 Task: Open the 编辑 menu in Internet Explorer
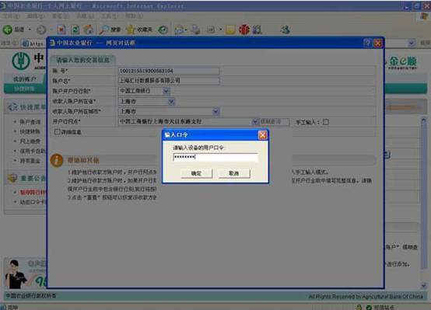pyautogui.click(x=36, y=16)
